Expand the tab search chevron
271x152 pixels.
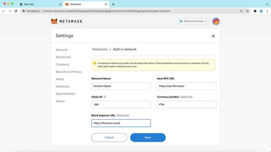[x=267, y=4]
